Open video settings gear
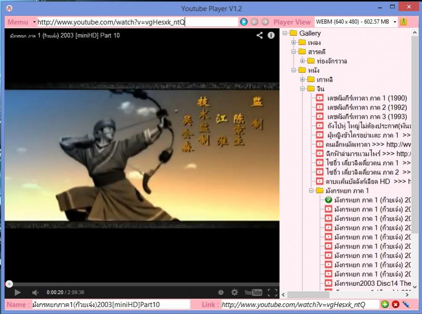 click(234, 292)
